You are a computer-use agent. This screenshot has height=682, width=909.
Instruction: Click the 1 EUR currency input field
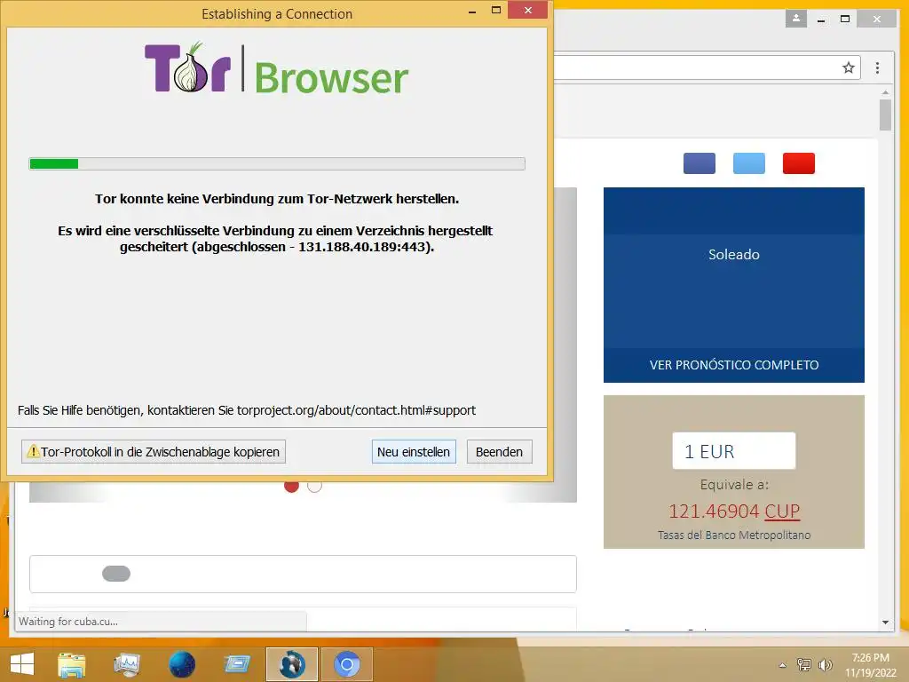(x=734, y=450)
